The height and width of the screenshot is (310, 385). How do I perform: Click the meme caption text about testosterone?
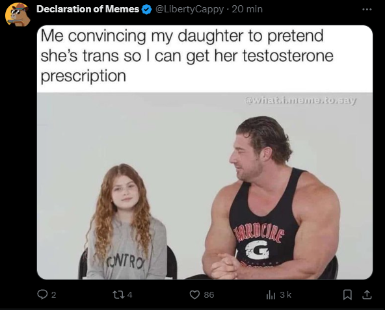click(187, 56)
